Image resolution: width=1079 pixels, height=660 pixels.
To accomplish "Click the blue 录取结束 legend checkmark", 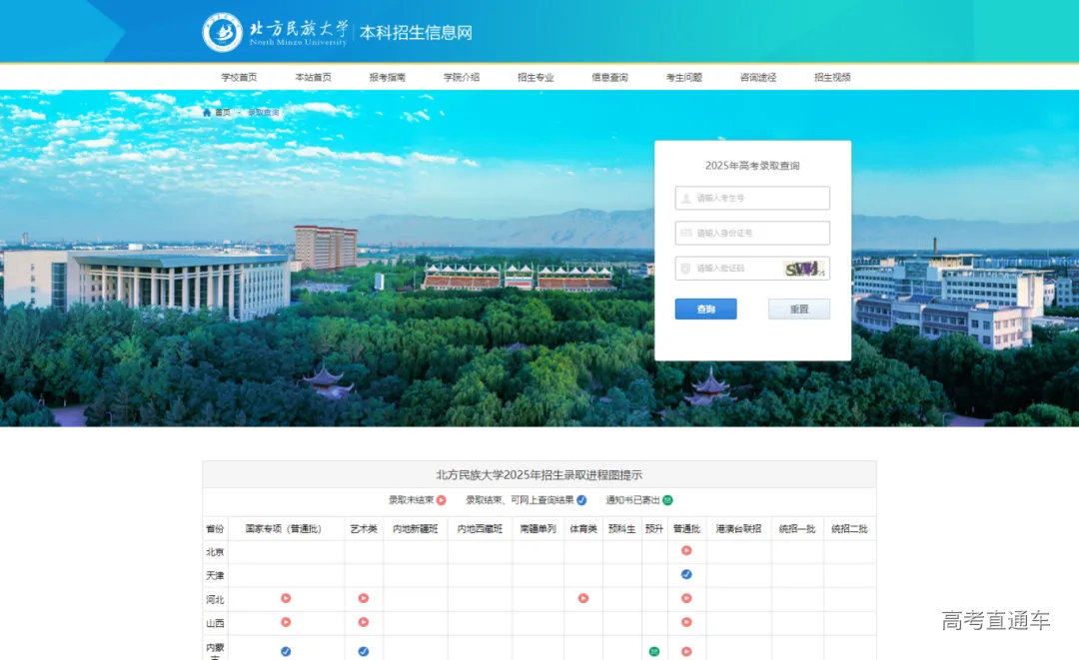I will [581, 500].
